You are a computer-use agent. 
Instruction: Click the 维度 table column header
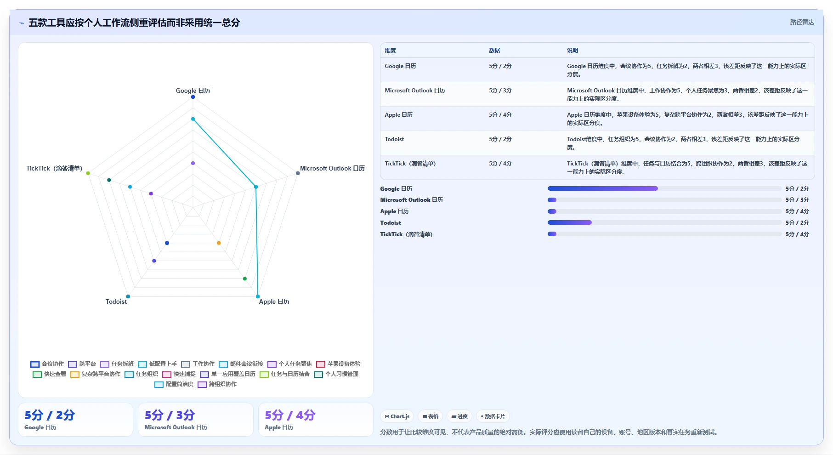390,51
